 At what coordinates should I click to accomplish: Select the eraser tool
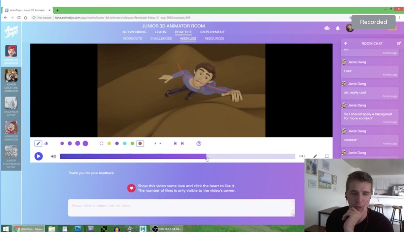coord(46,143)
